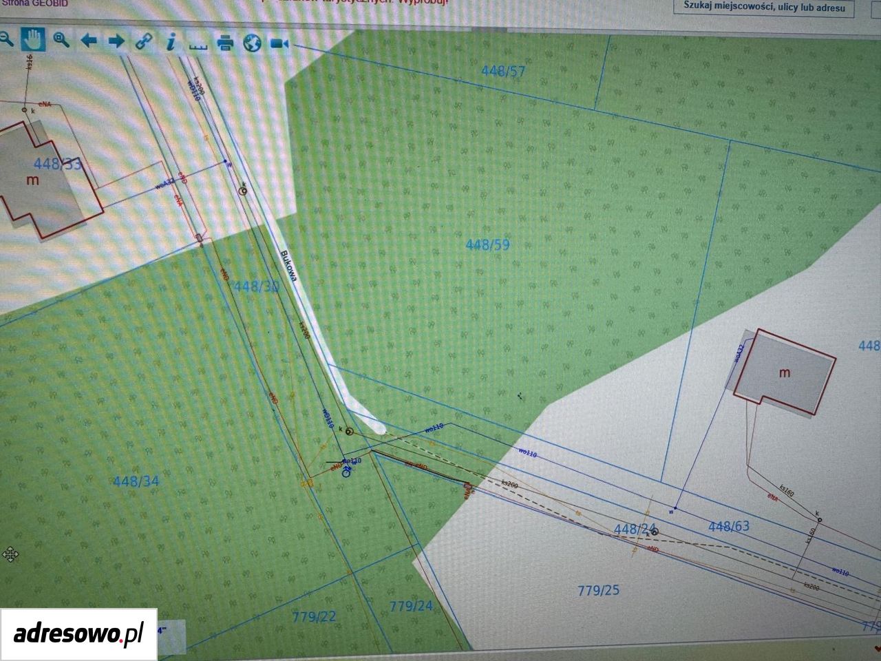Click the video camera icon

(x=279, y=44)
